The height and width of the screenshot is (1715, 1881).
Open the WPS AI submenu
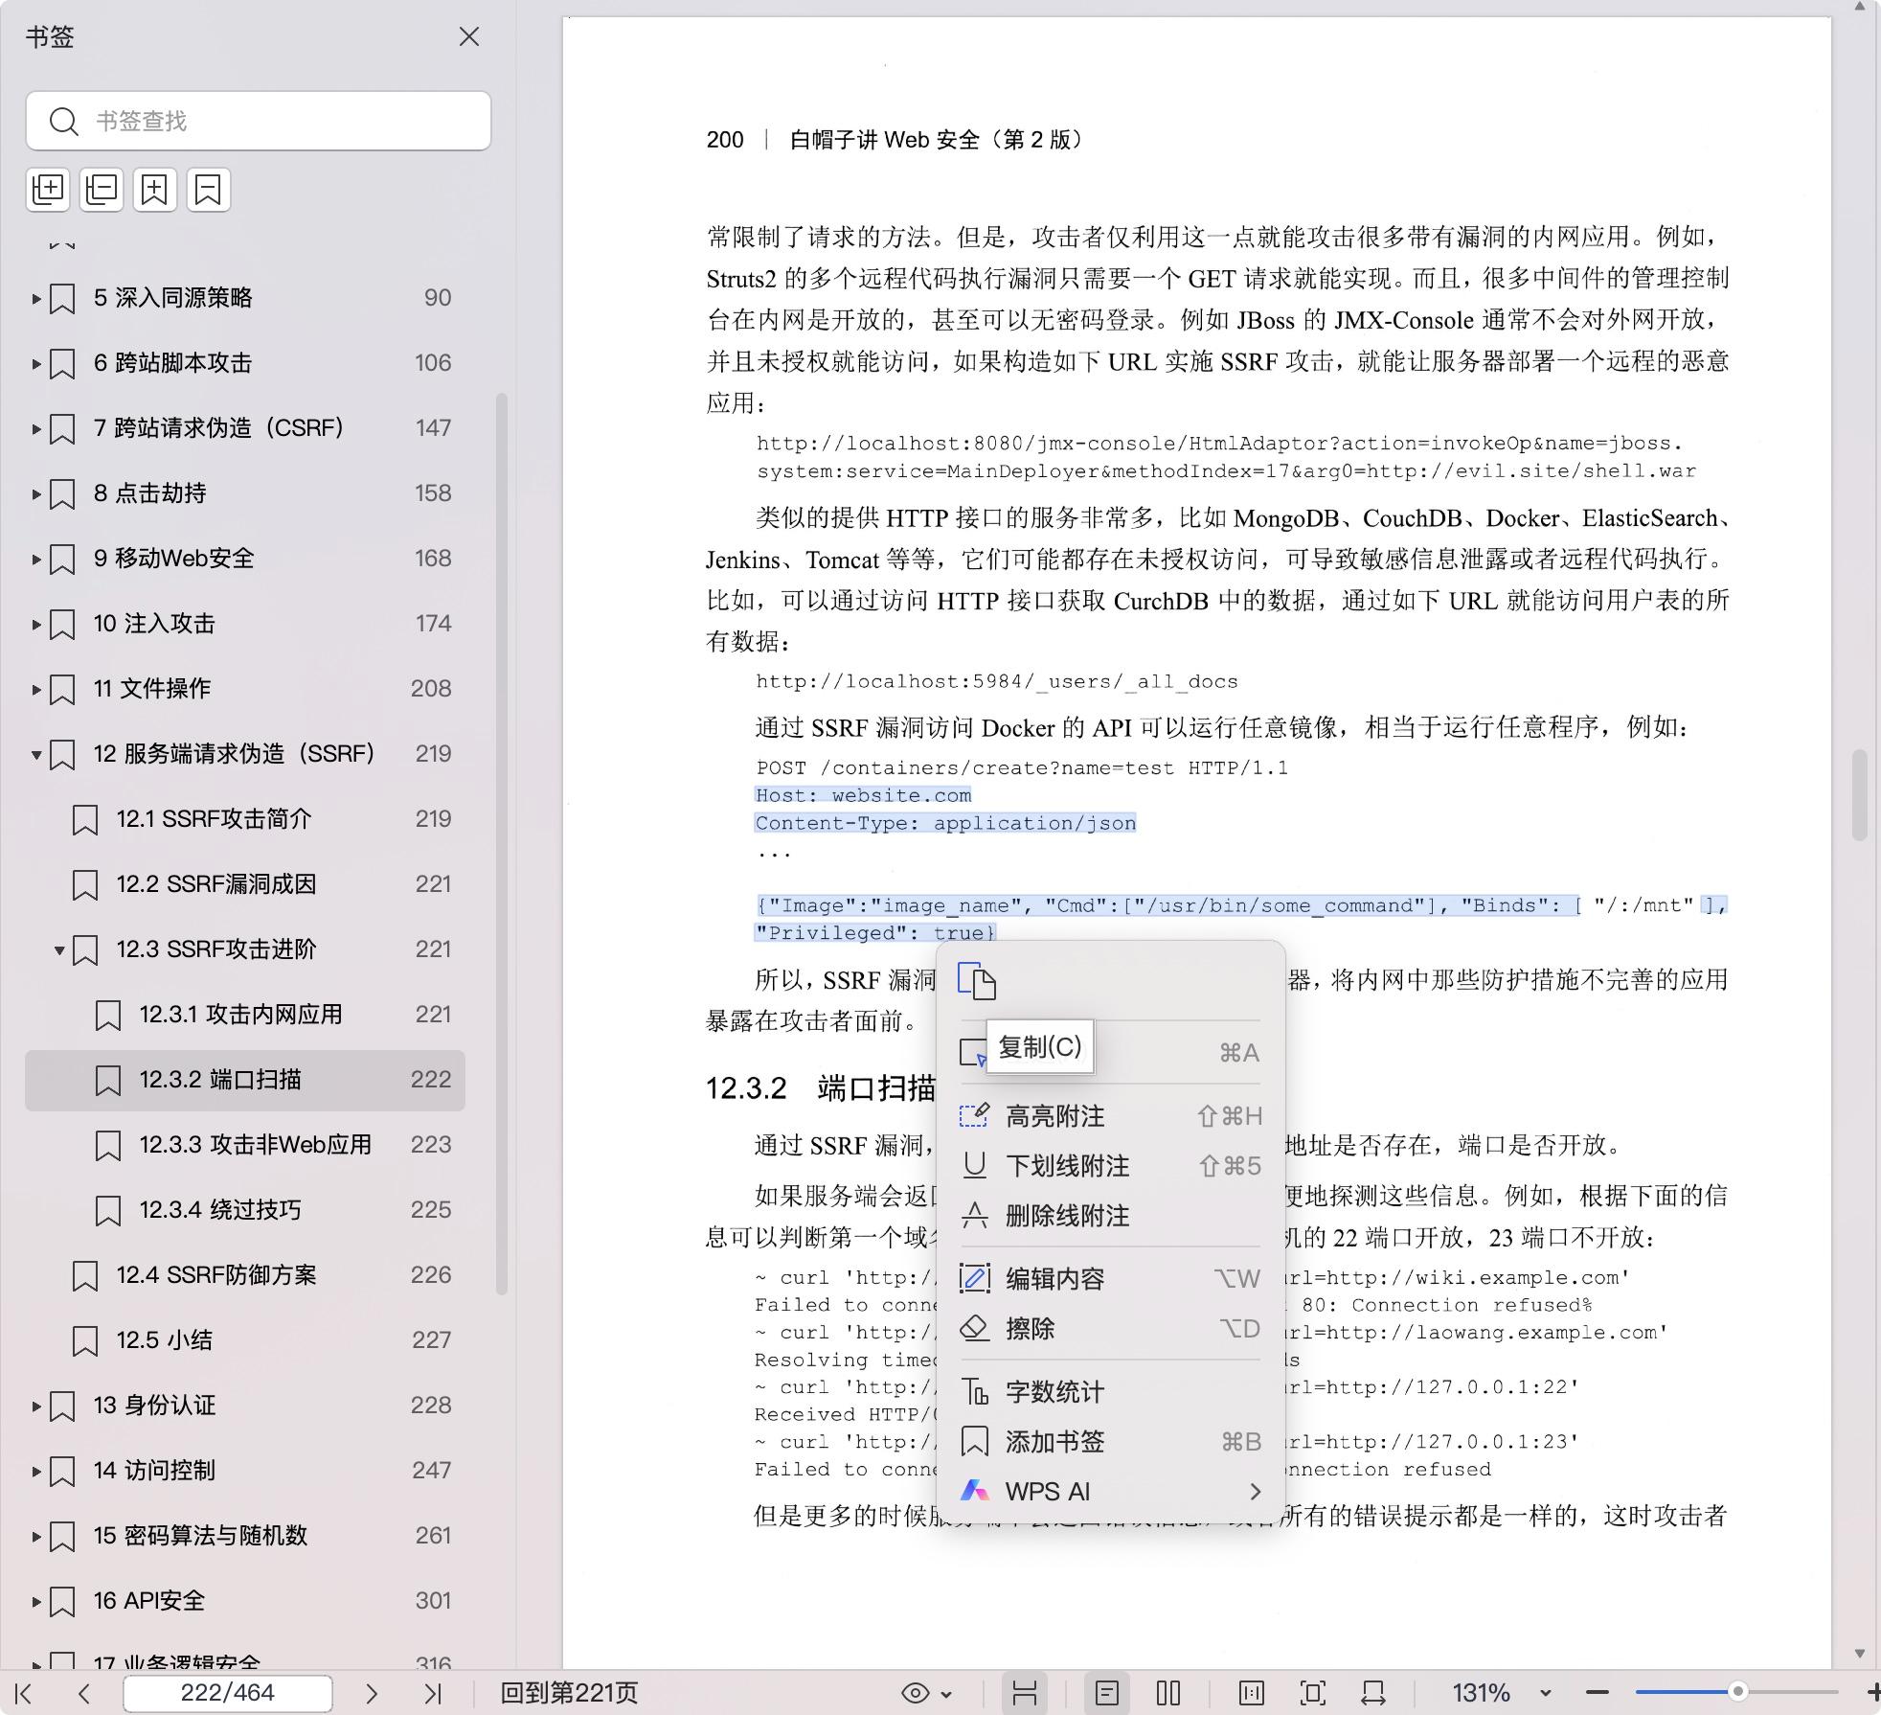(x=1111, y=1492)
